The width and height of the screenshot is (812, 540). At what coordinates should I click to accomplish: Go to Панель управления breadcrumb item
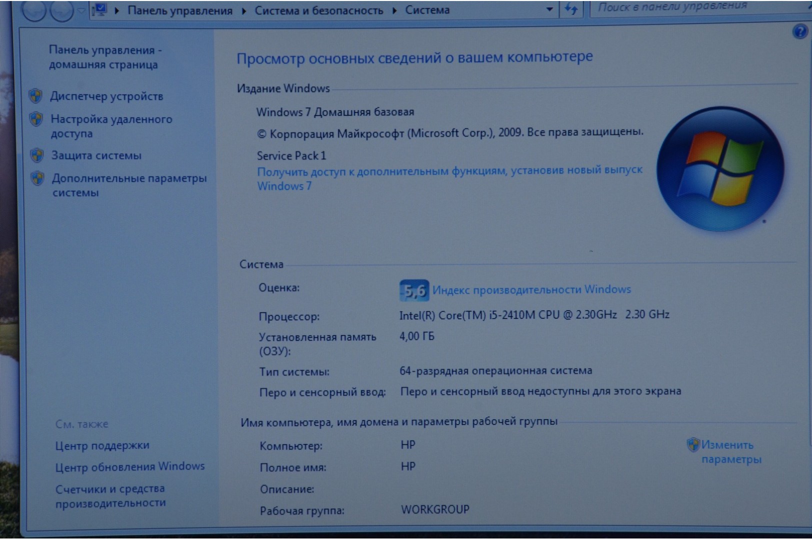click(x=180, y=10)
